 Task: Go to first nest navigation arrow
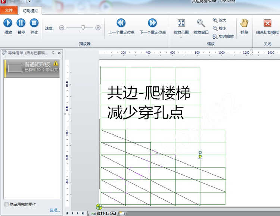[67, 213]
